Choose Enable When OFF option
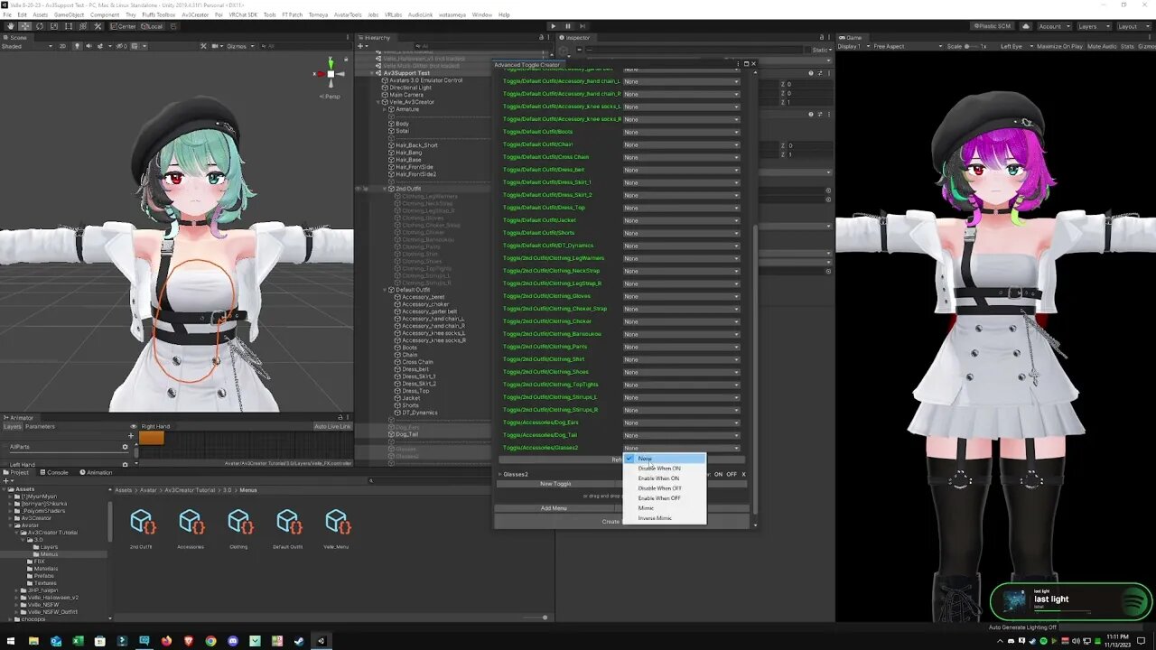 [665, 498]
